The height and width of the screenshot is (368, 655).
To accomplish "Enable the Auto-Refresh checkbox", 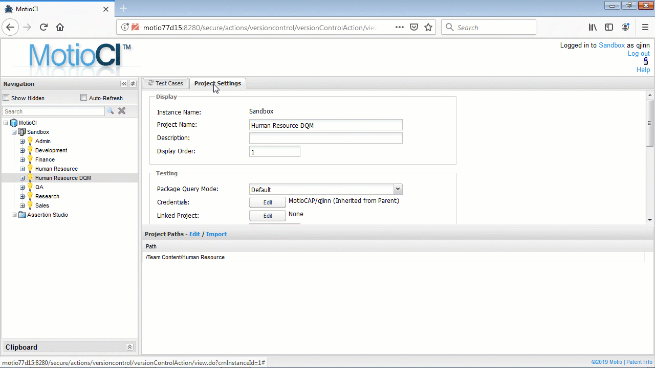I will [84, 98].
